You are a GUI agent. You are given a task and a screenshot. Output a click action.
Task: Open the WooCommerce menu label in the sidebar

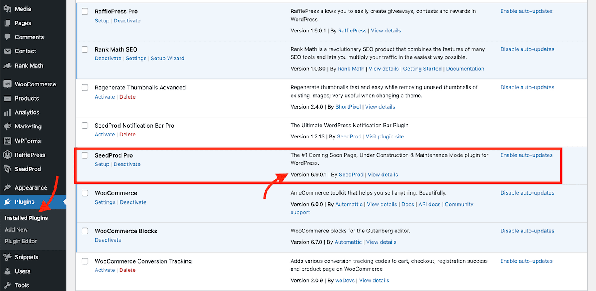pyautogui.click(x=35, y=84)
